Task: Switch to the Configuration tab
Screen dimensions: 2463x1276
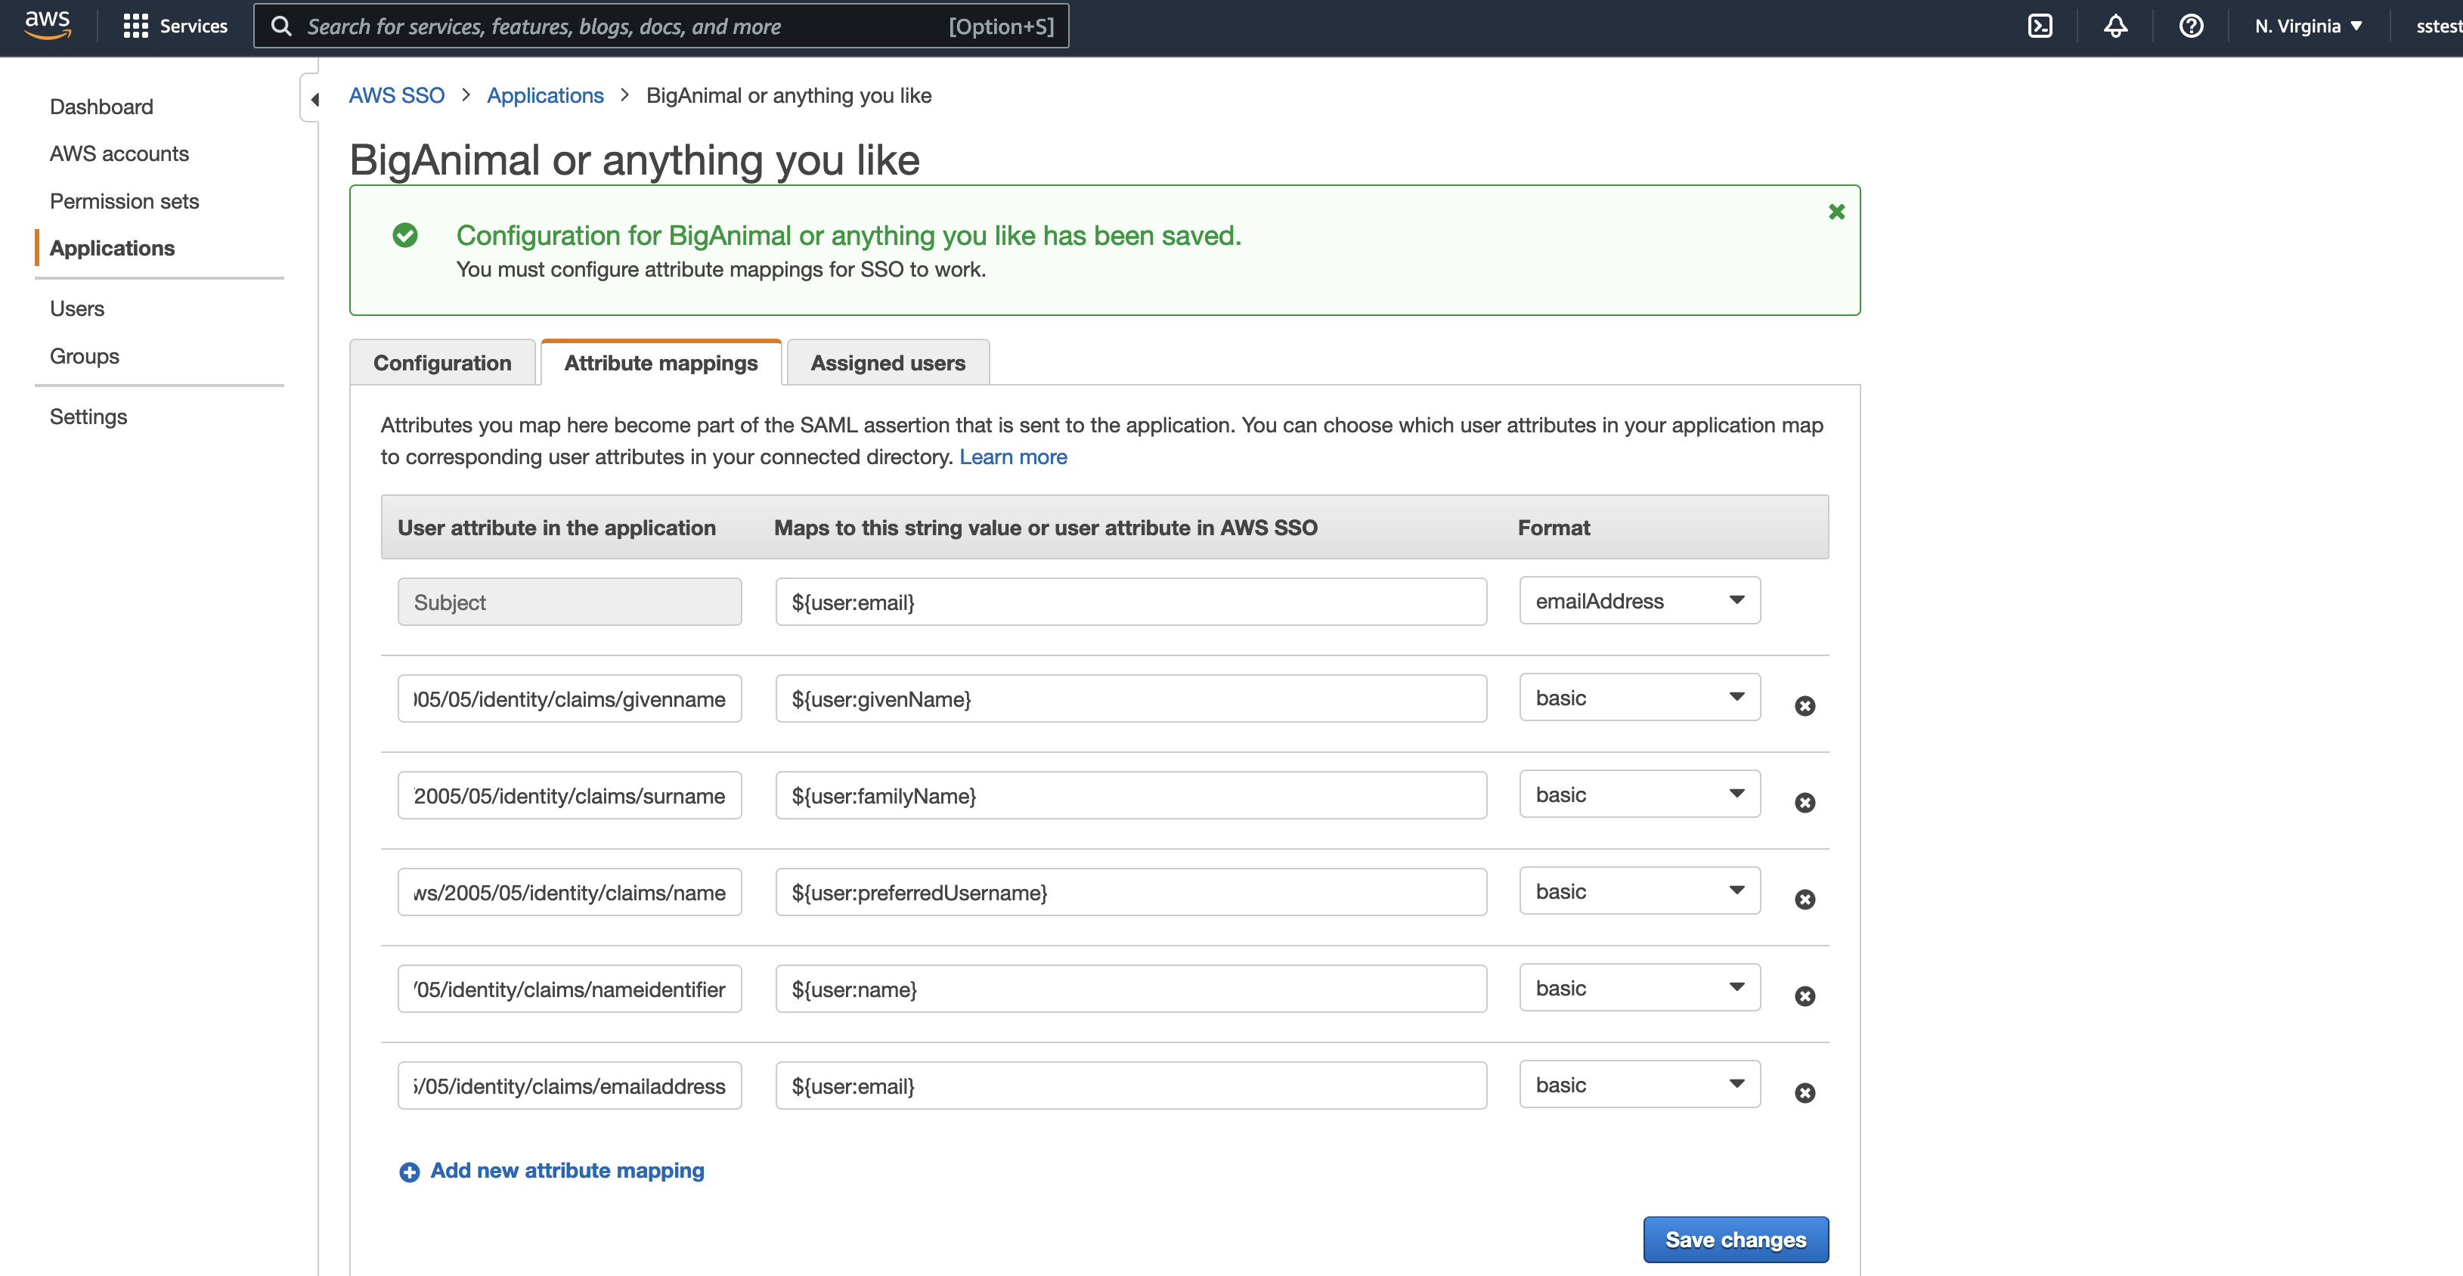Action: click(x=441, y=363)
